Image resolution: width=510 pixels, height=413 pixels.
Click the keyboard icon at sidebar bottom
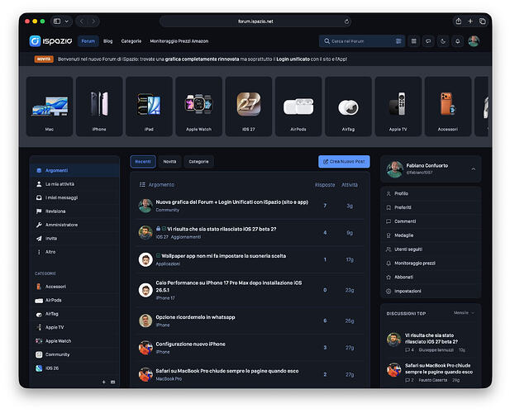(x=113, y=382)
